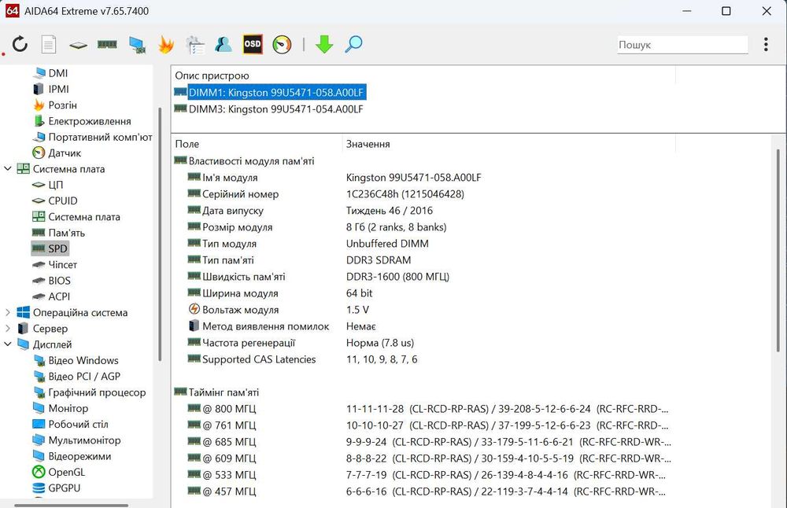Select the OpenGL tree entry
The image size is (787, 508).
click(66, 473)
